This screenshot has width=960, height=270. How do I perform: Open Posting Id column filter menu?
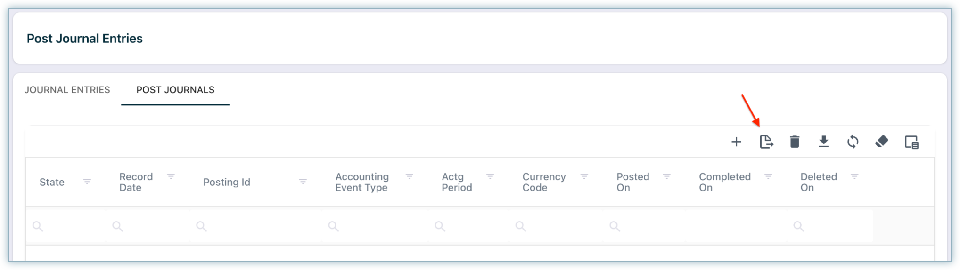[303, 182]
